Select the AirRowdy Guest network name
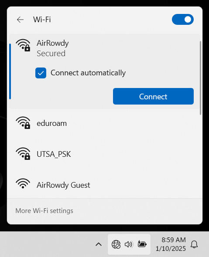 pyautogui.click(x=63, y=185)
